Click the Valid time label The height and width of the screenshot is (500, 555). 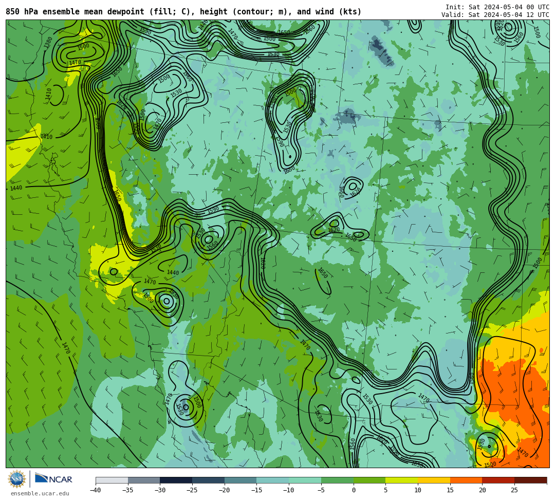[x=495, y=15]
